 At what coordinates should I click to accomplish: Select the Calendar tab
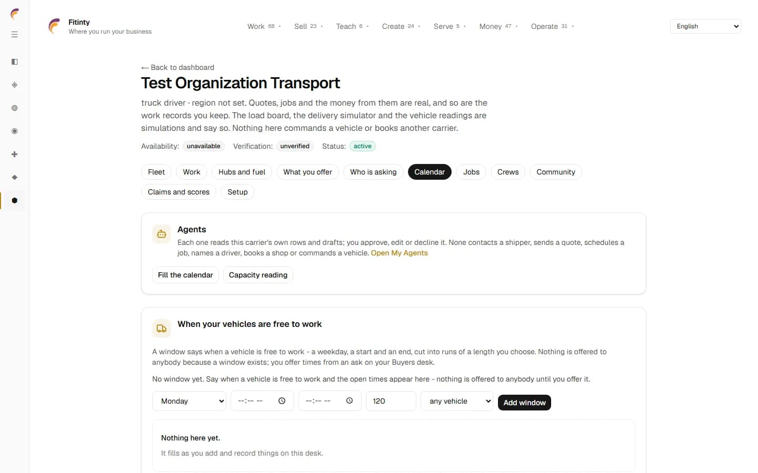click(x=430, y=172)
